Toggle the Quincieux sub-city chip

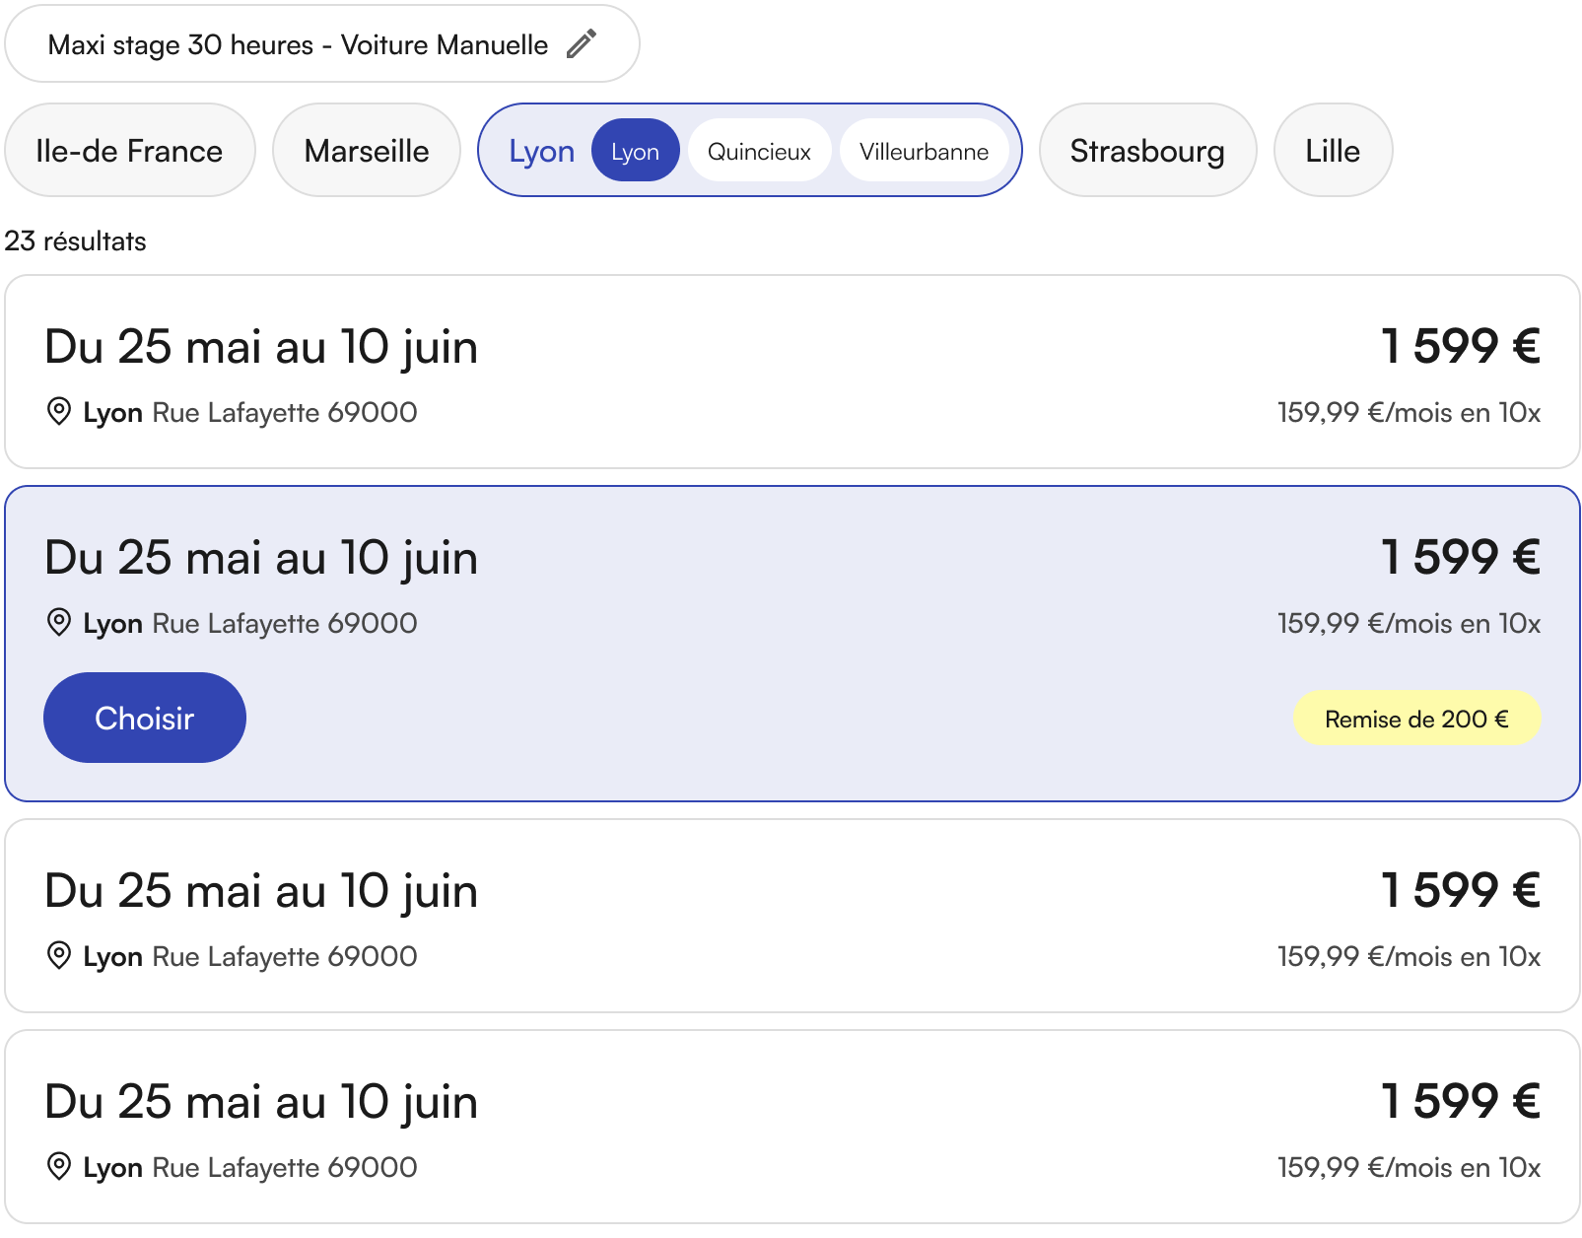coord(759,151)
